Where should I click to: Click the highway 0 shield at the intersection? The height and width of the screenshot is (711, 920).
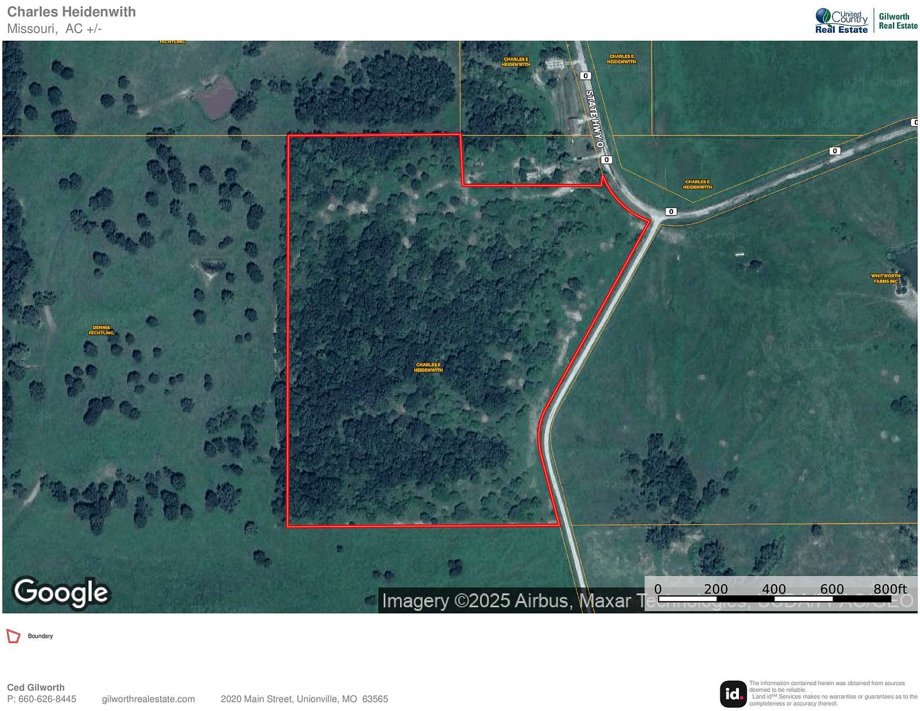pos(671,212)
